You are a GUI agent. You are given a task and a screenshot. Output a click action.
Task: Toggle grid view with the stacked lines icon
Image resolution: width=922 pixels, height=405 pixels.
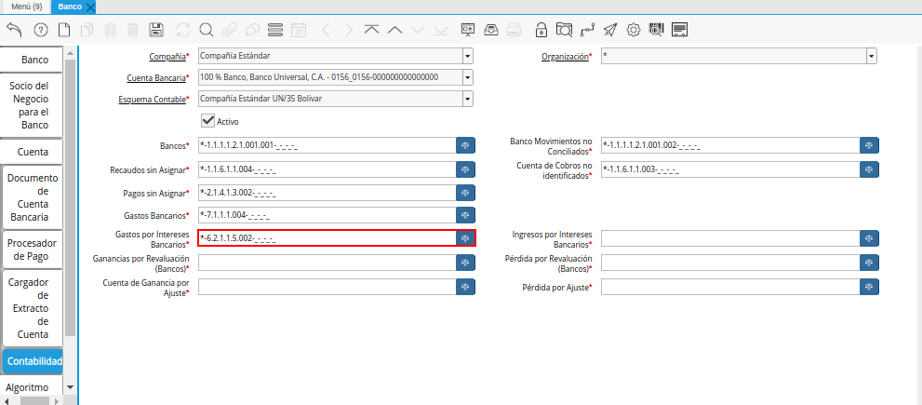275,30
